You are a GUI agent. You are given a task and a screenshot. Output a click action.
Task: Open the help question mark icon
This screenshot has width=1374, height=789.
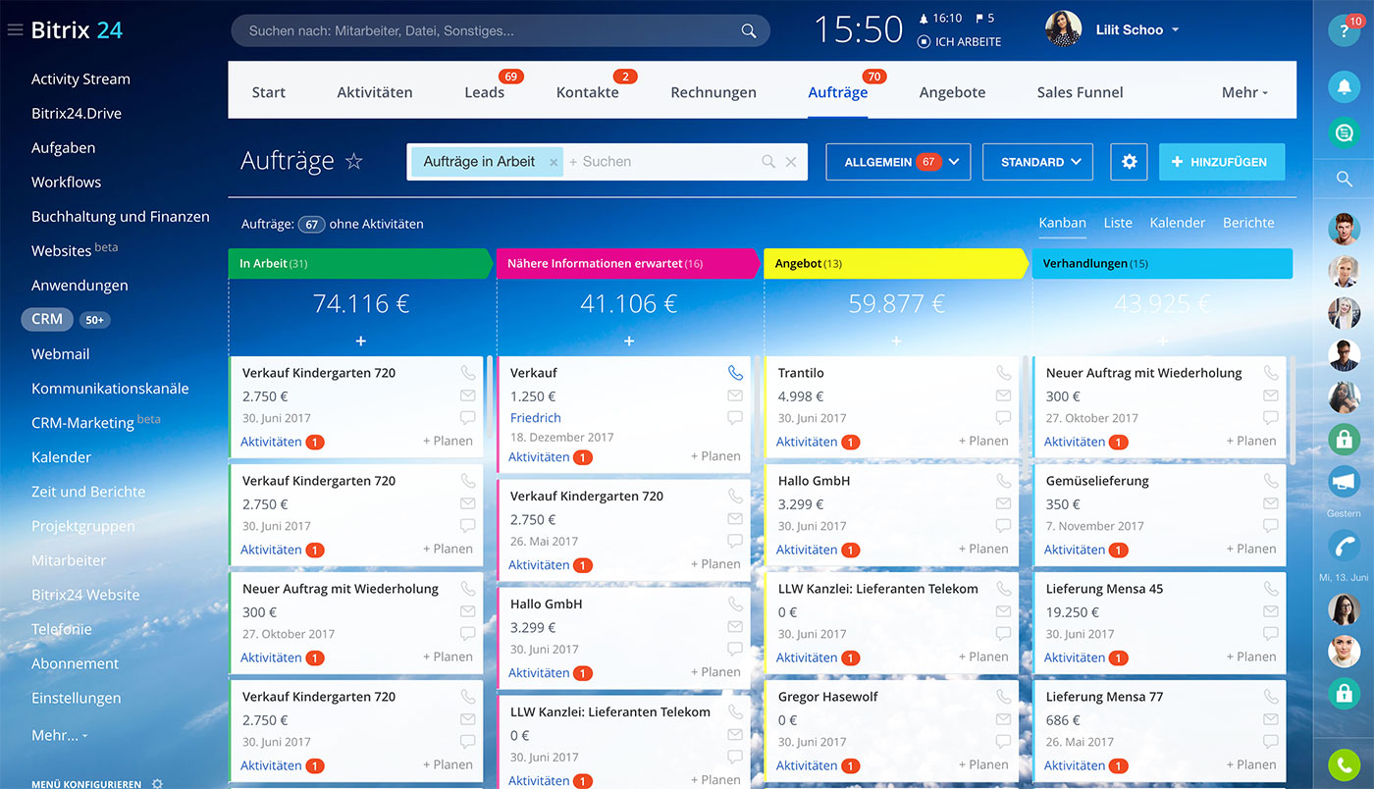point(1343,30)
